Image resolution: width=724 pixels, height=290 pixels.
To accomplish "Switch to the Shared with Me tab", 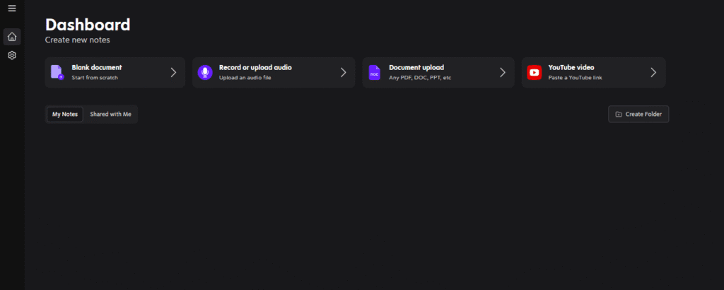I will click(111, 115).
